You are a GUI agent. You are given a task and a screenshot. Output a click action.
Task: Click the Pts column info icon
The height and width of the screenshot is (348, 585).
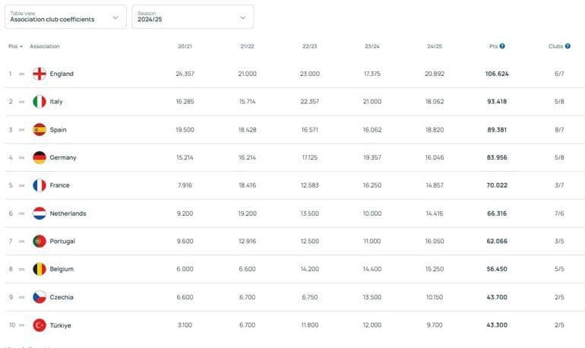pyautogui.click(x=502, y=46)
